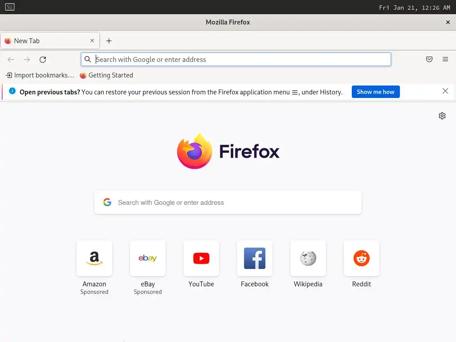This screenshot has width=456, height=342.
Task: Click the address bar search field
Action: [x=236, y=59]
